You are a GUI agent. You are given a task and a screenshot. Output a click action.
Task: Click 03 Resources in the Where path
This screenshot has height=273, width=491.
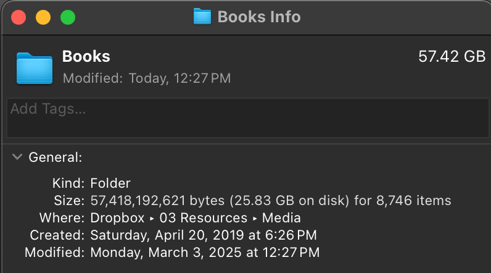tap(203, 217)
